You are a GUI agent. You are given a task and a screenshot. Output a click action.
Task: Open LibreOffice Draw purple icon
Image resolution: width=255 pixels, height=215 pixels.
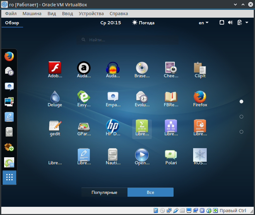[x=171, y=128]
